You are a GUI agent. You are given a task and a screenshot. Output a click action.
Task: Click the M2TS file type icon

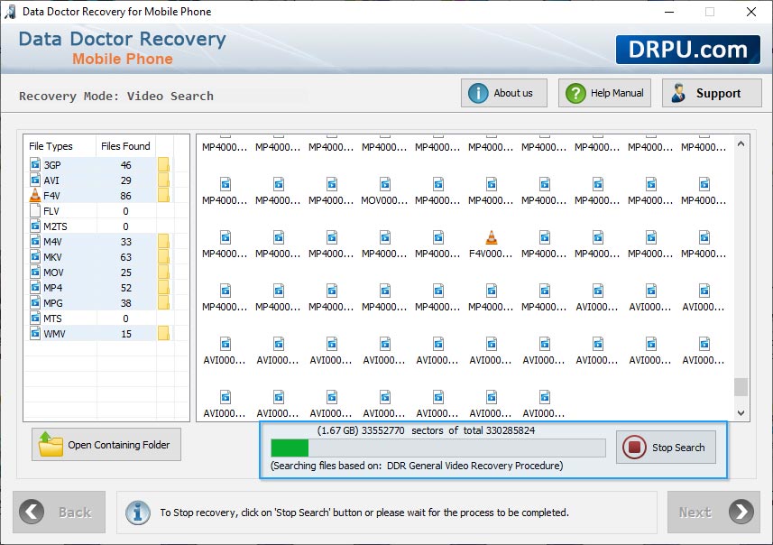coord(35,226)
